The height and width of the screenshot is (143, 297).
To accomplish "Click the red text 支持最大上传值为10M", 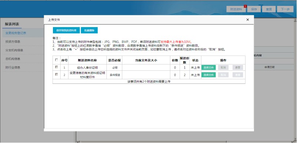I will click(176, 42).
